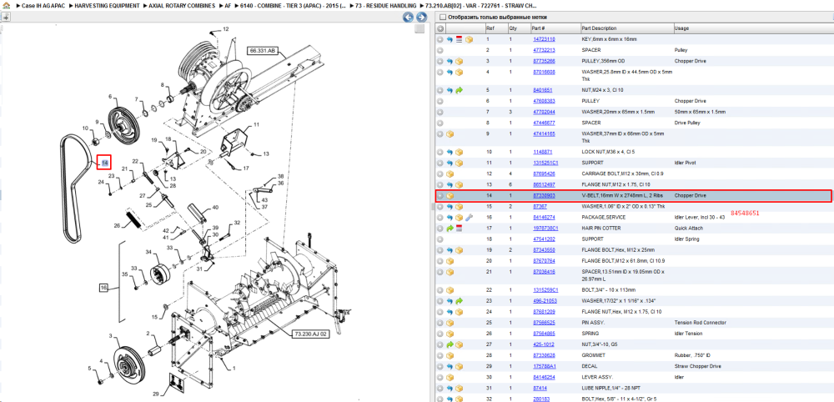Click box icon for SUPPORT 1315251C1
This screenshot has height=402, width=834.
click(x=459, y=163)
